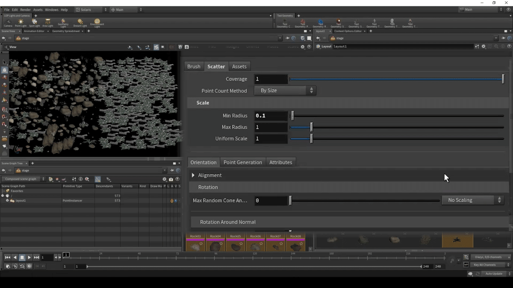Expand the Alignment section
Screen dimensions: 513x288
coord(193,175)
